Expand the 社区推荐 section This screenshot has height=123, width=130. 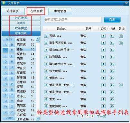(21, 18)
